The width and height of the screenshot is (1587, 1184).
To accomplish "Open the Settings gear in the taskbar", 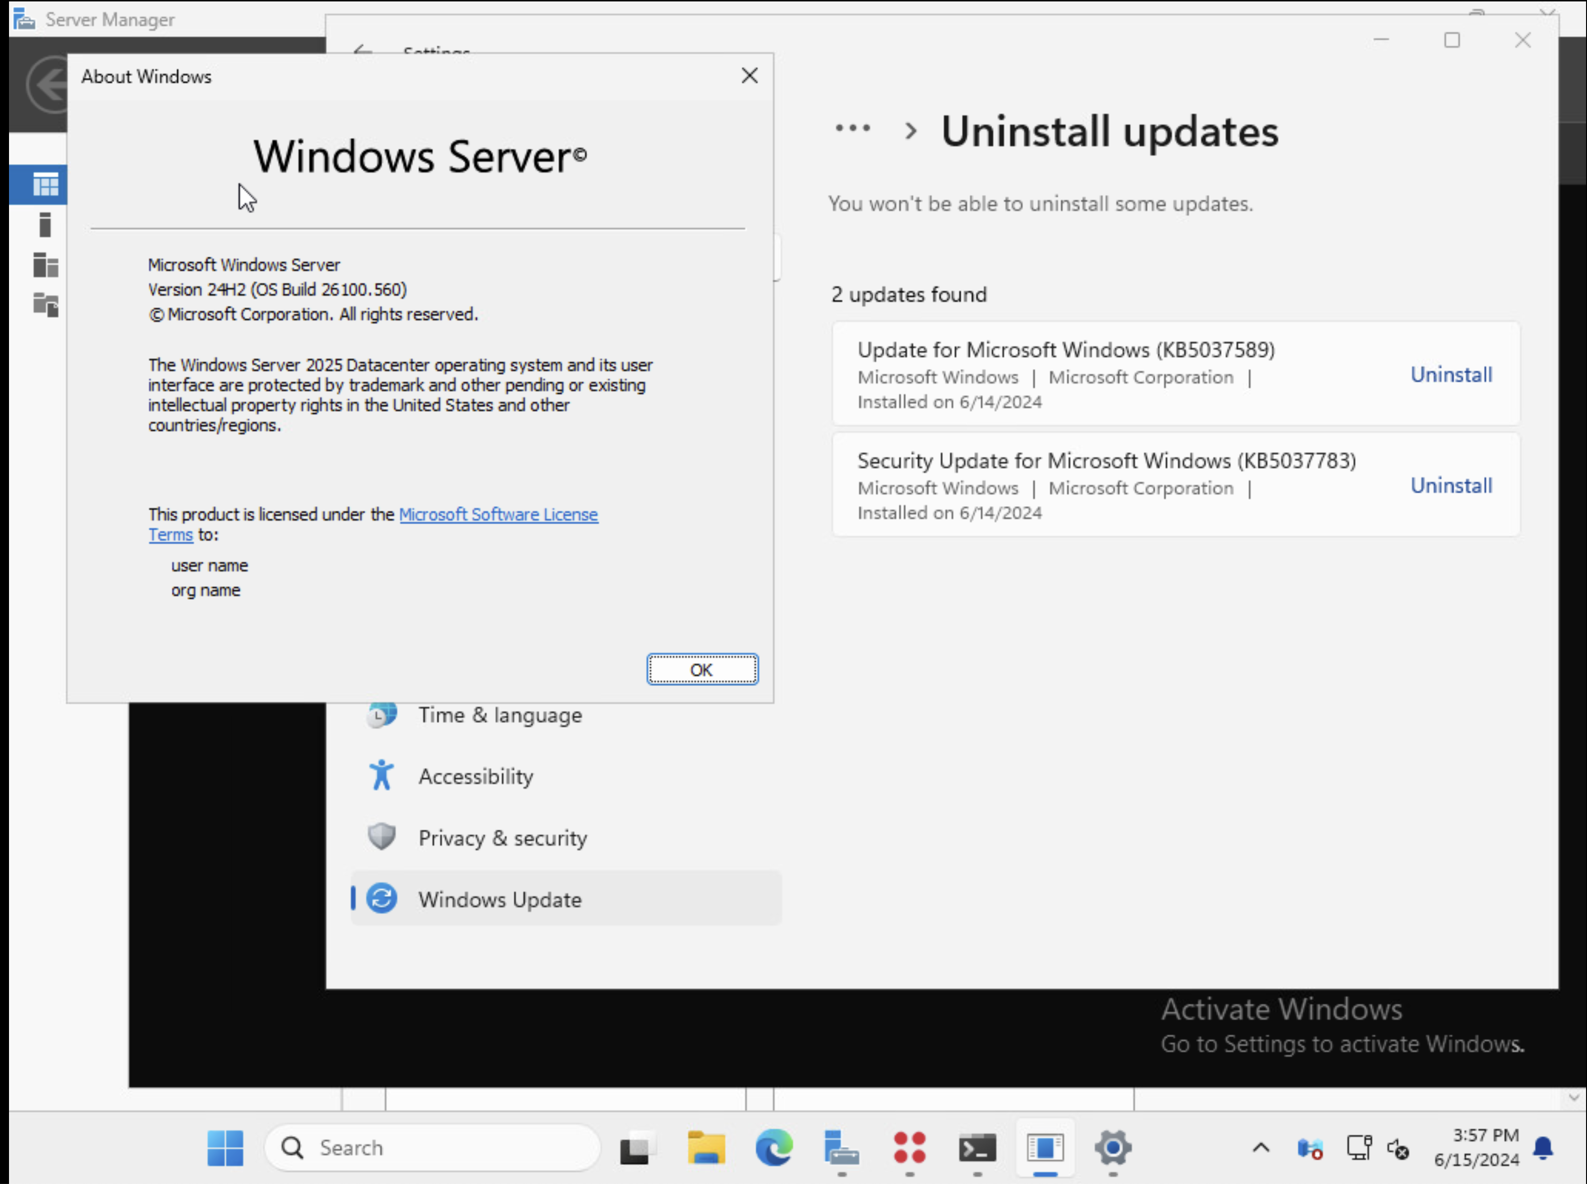I will 1113,1148.
